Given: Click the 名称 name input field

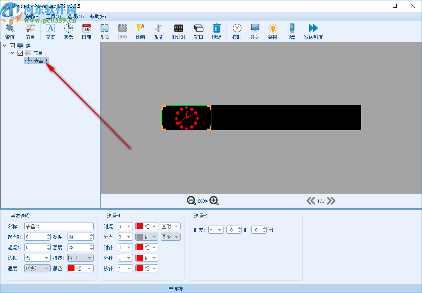Looking at the screenshot, I should (x=59, y=226).
